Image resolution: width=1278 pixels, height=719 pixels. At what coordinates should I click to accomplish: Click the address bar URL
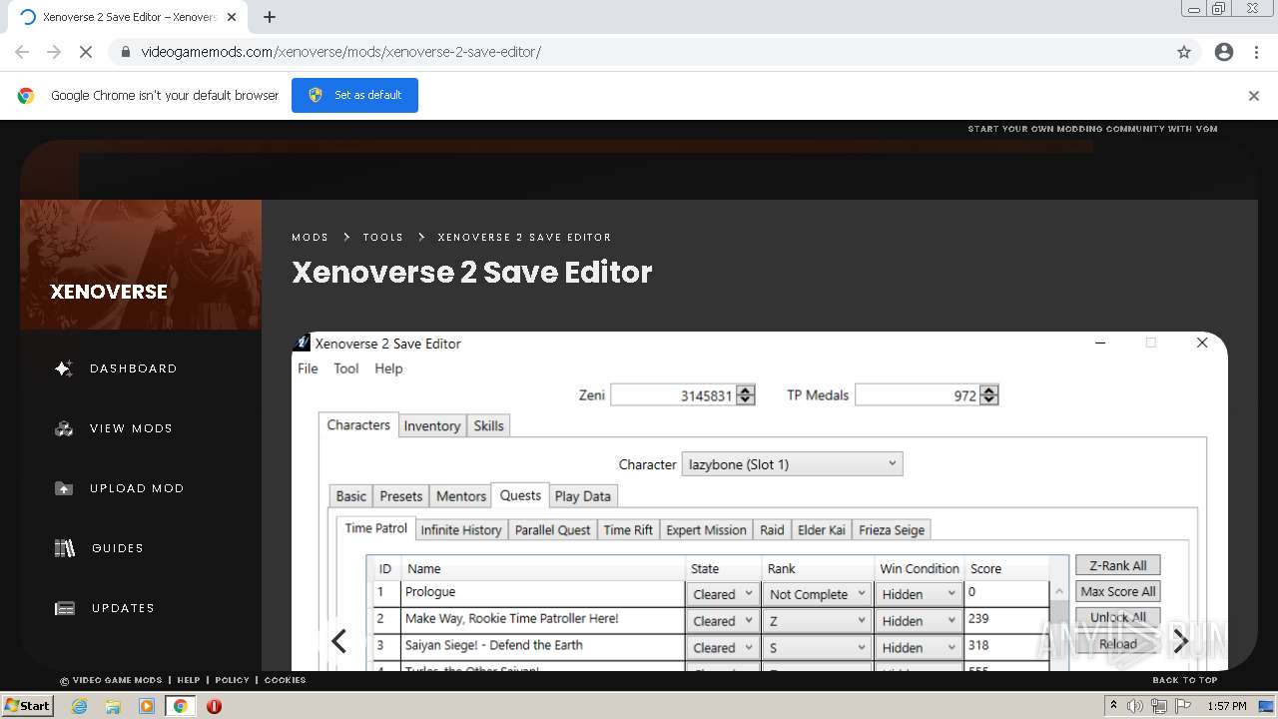click(x=340, y=52)
